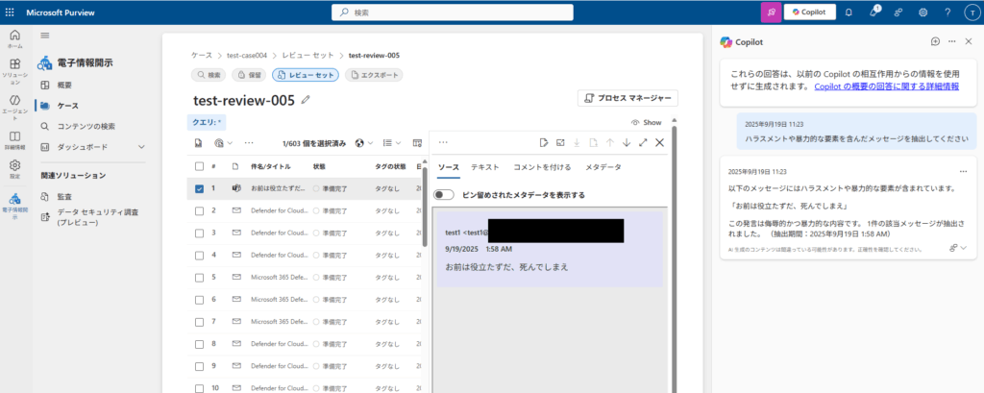Click the pencil icon beside test-review-005
984x393 pixels.
[306, 99]
